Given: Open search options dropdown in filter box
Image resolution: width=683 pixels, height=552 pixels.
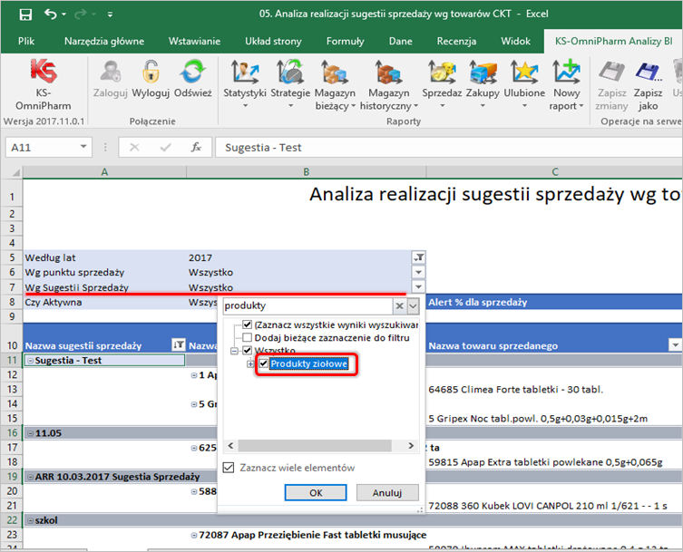Looking at the screenshot, I should point(413,306).
